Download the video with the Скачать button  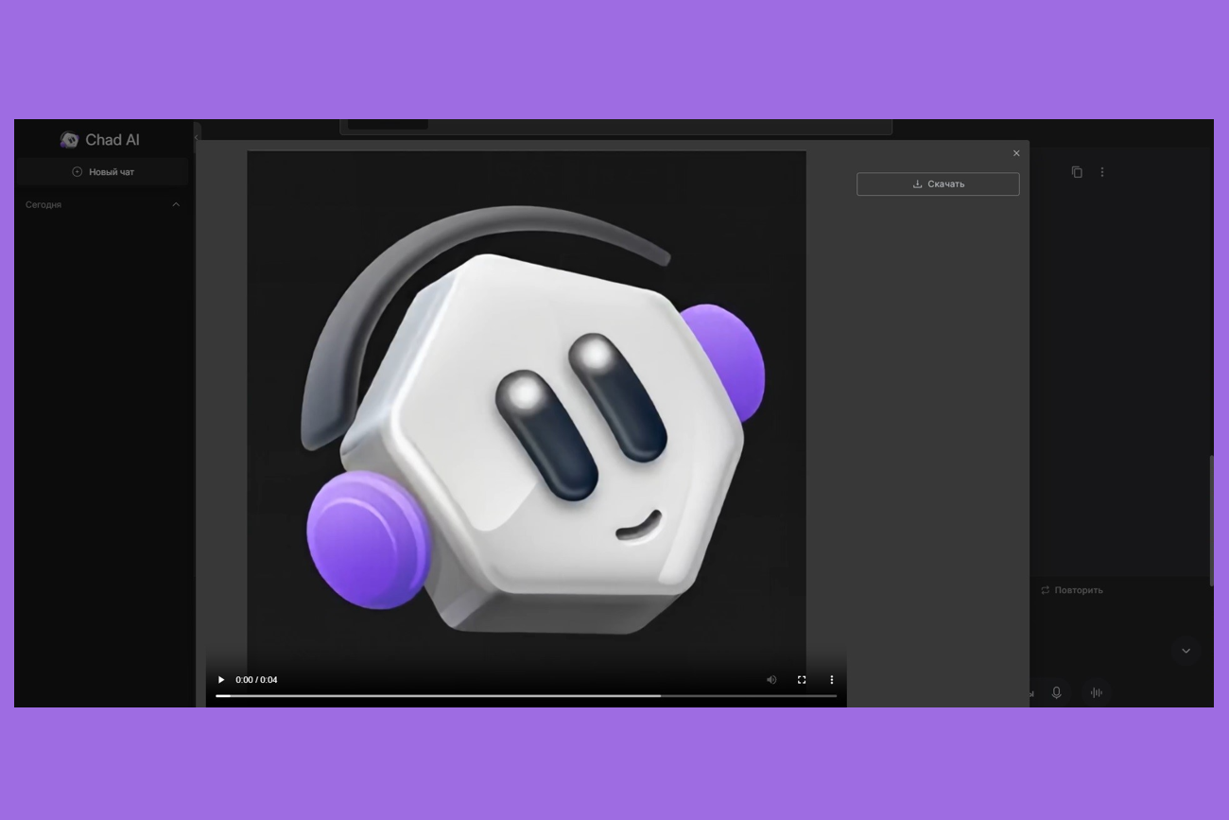click(938, 184)
